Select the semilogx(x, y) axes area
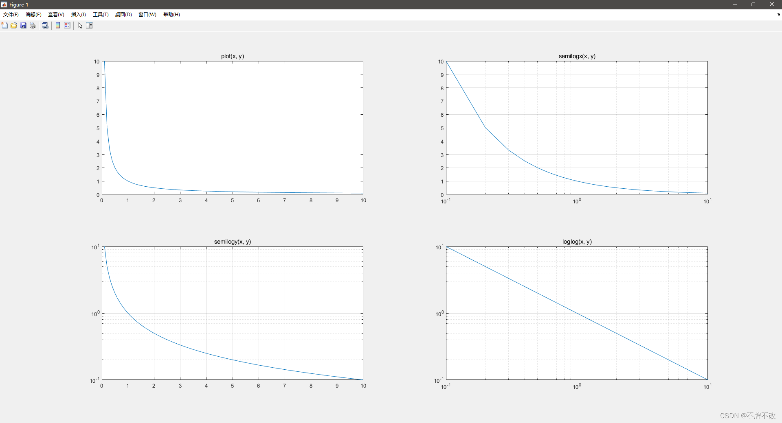Viewport: 782px width, 423px height. coord(577,128)
